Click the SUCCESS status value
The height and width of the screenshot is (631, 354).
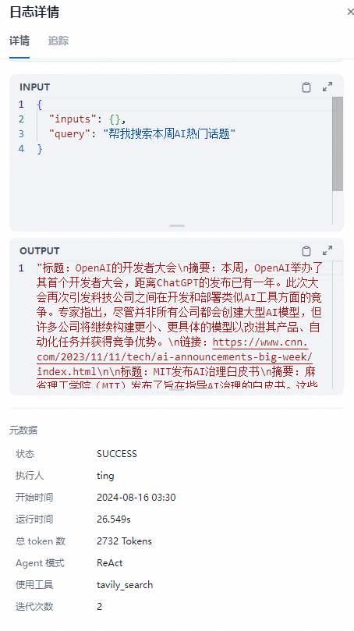click(x=117, y=454)
